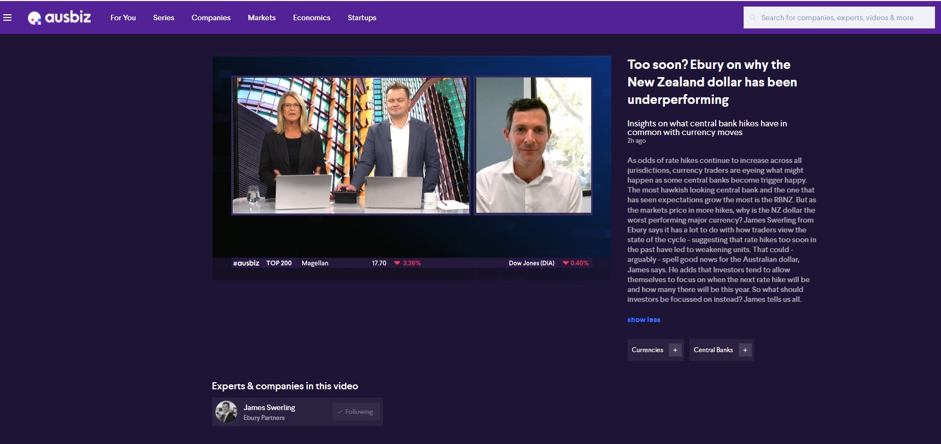Open the Economics nav item

(312, 17)
